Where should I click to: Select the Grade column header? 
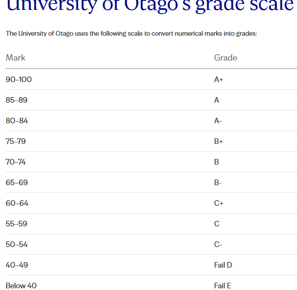click(x=225, y=58)
